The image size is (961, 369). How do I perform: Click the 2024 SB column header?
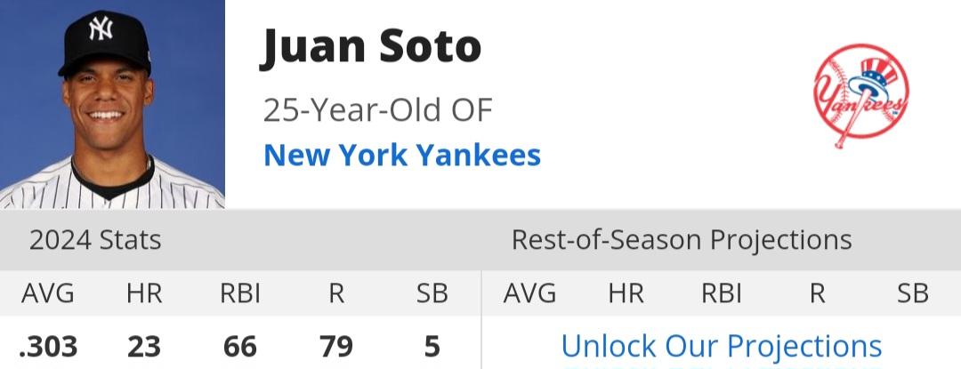click(x=432, y=293)
